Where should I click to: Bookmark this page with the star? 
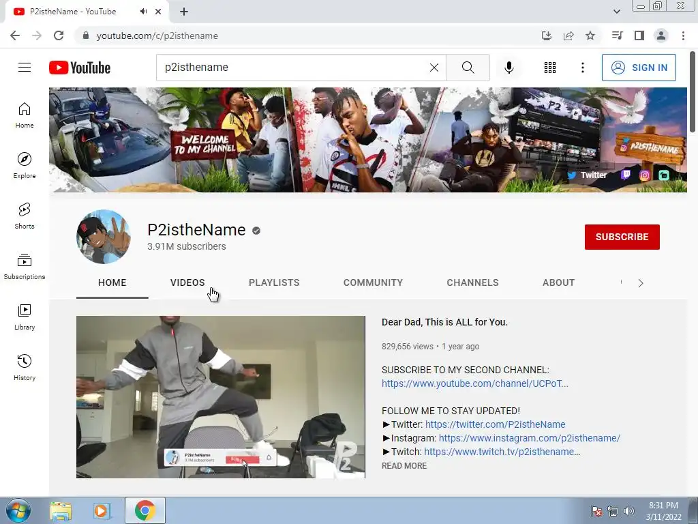click(590, 35)
